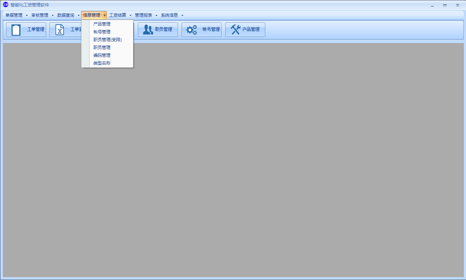Choose 职员管理 without (受限) in the open menu
This screenshot has height=280, width=466.
pos(102,48)
